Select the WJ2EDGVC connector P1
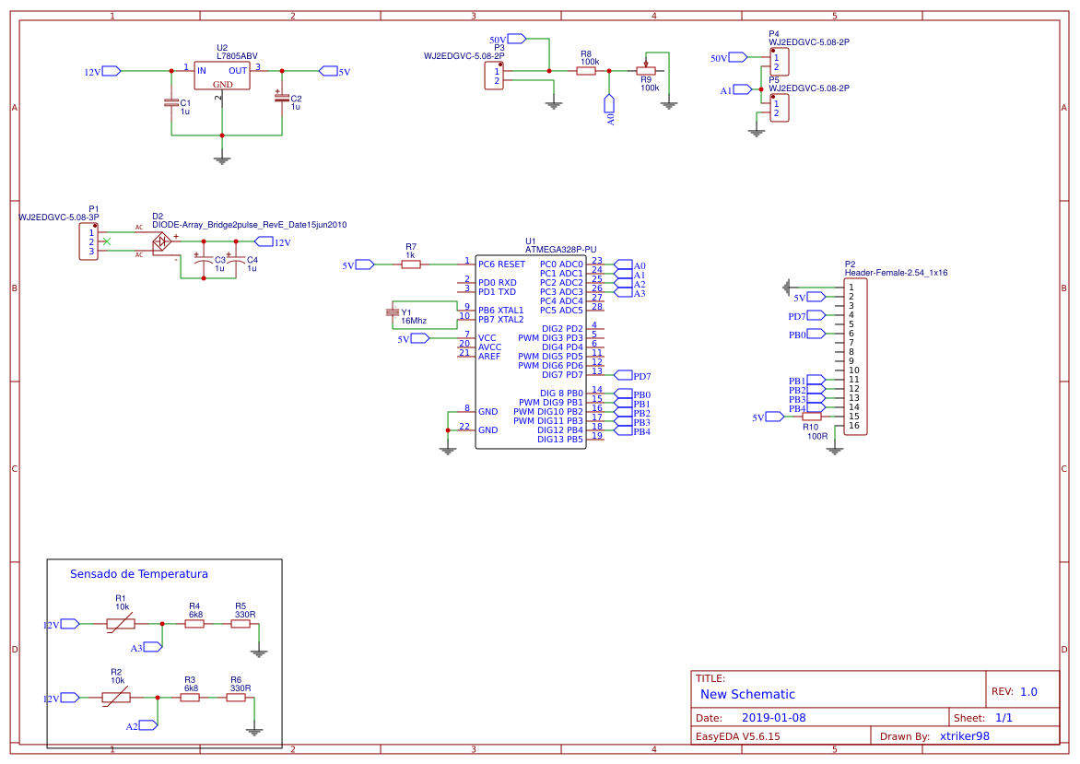The width and height of the screenshot is (1080, 764). tap(87, 241)
